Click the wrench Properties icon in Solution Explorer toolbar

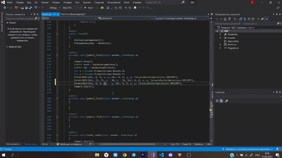[262, 19]
